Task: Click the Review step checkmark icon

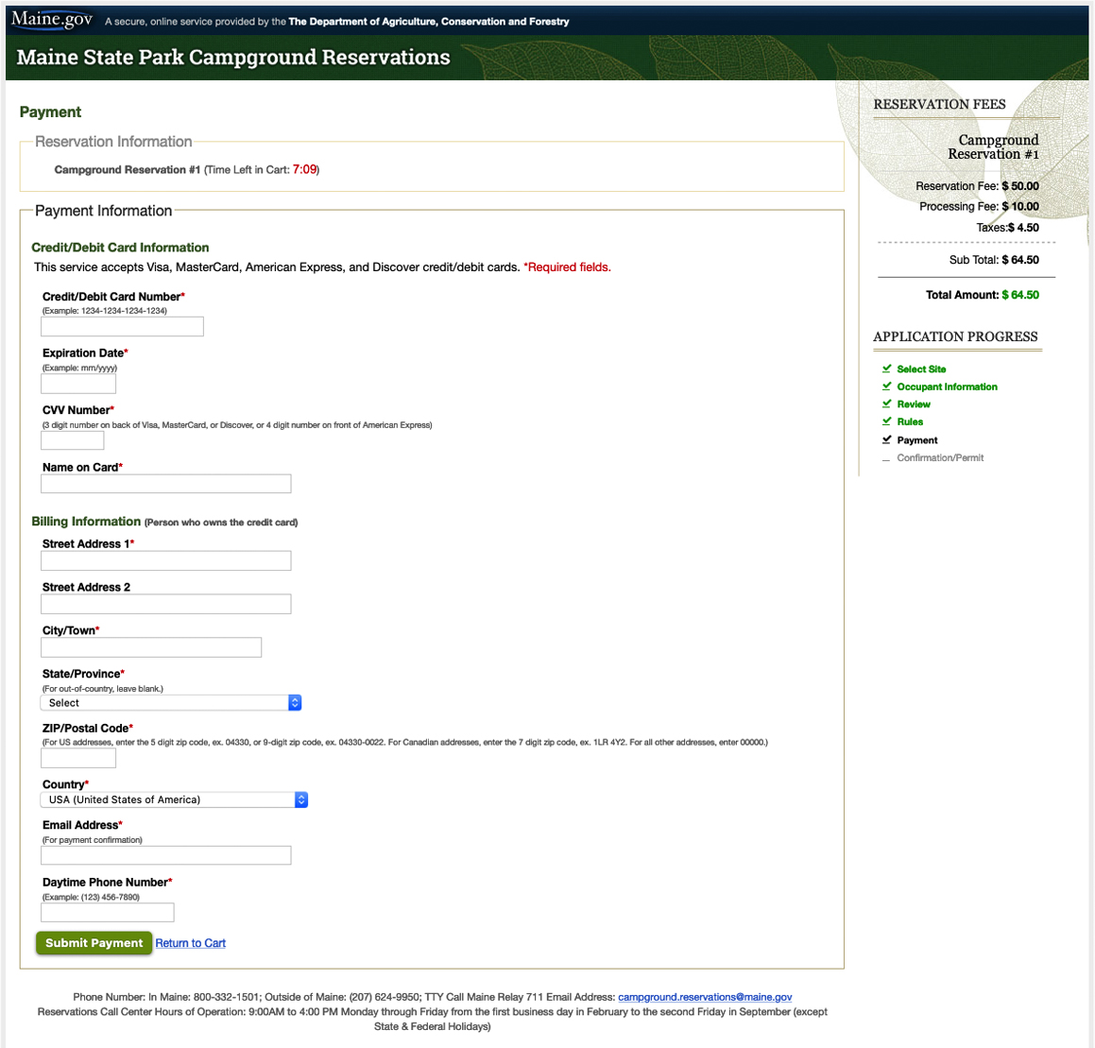Action: coord(886,404)
